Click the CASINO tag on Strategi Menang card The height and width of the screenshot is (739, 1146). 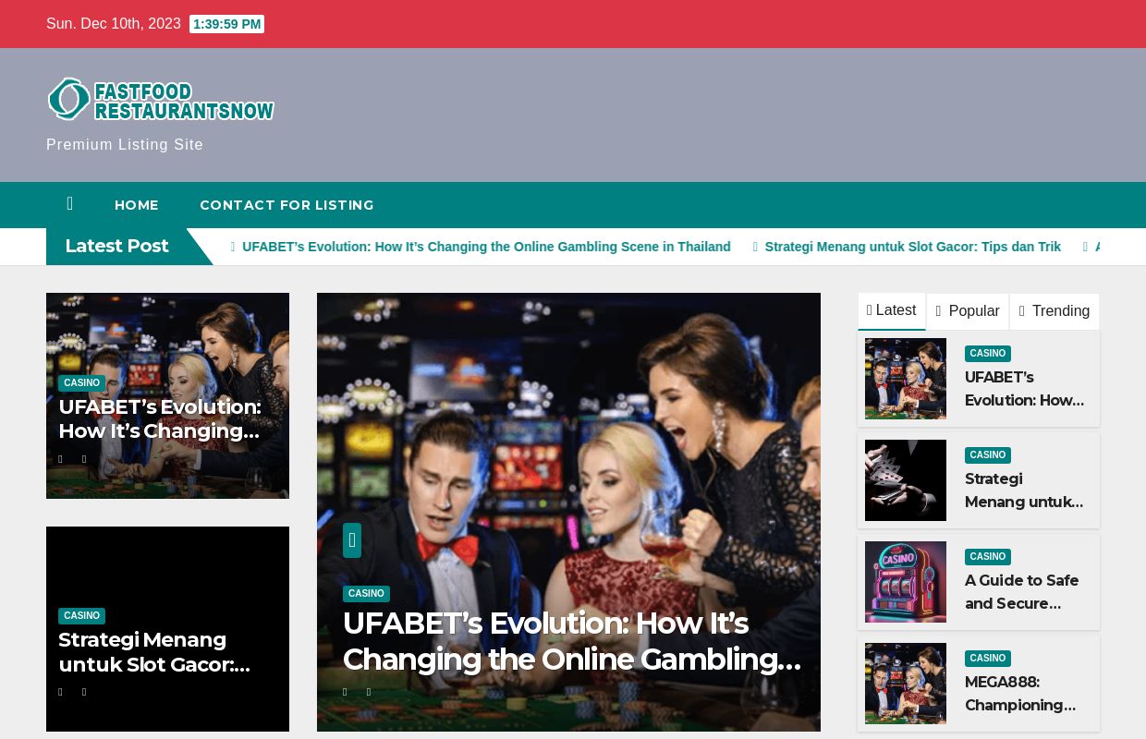(x=81, y=616)
